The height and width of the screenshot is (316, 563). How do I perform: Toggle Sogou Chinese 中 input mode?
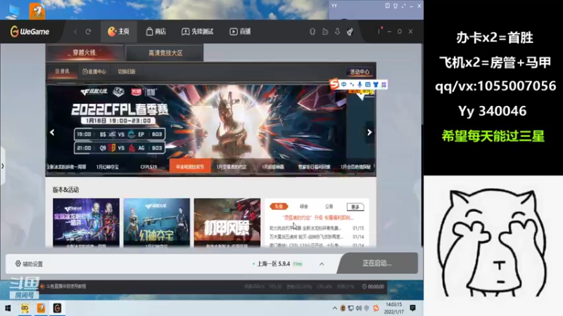tap(344, 84)
